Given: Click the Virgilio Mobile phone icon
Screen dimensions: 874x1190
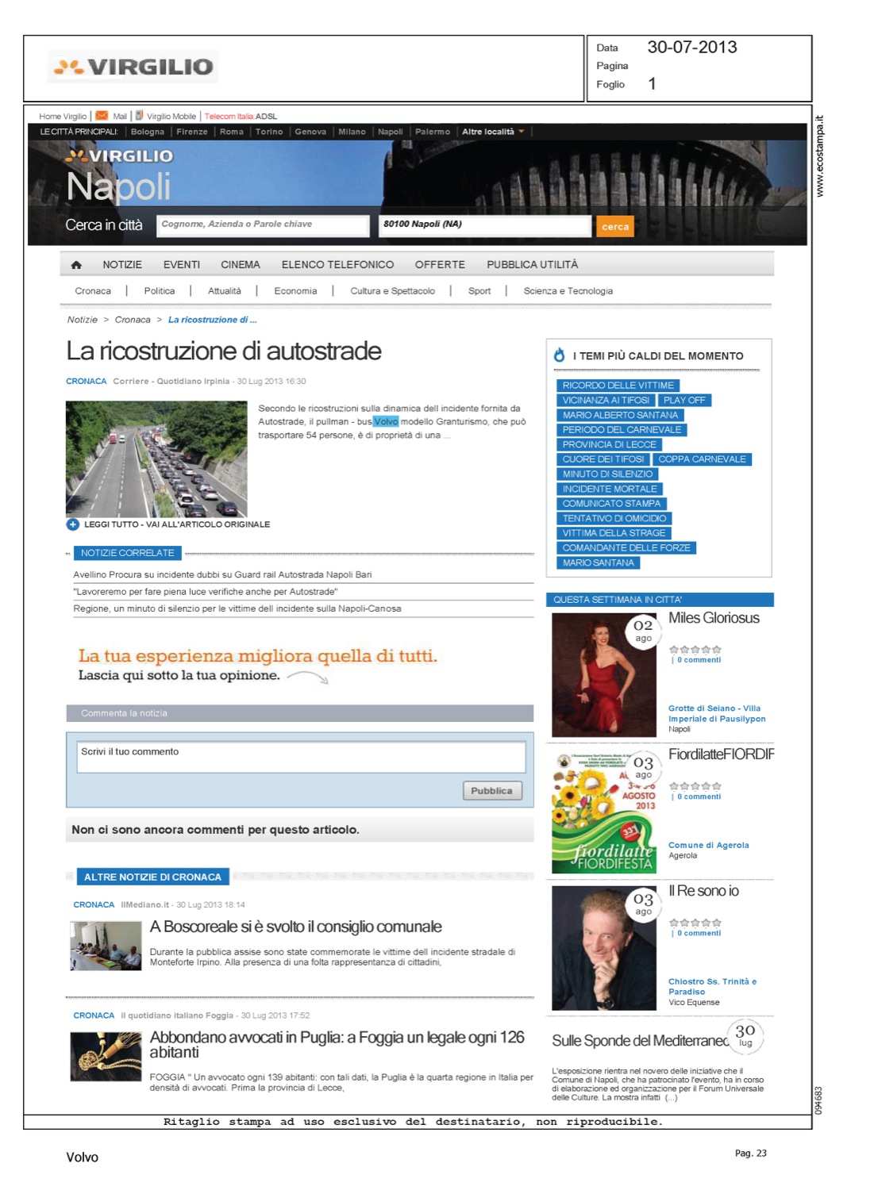Looking at the screenshot, I should (139, 116).
